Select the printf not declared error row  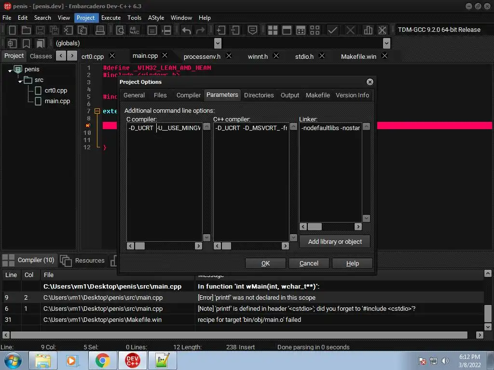point(243,297)
